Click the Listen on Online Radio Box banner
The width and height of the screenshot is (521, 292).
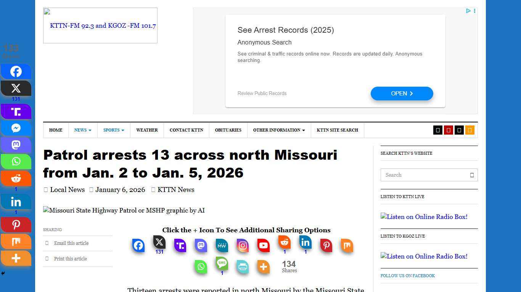[x=424, y=217]
